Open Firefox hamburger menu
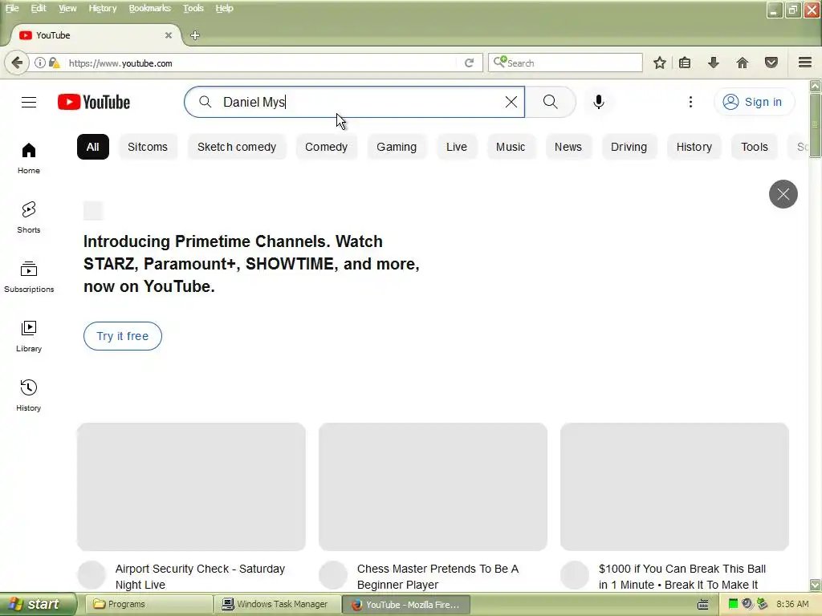 [805, 63]
